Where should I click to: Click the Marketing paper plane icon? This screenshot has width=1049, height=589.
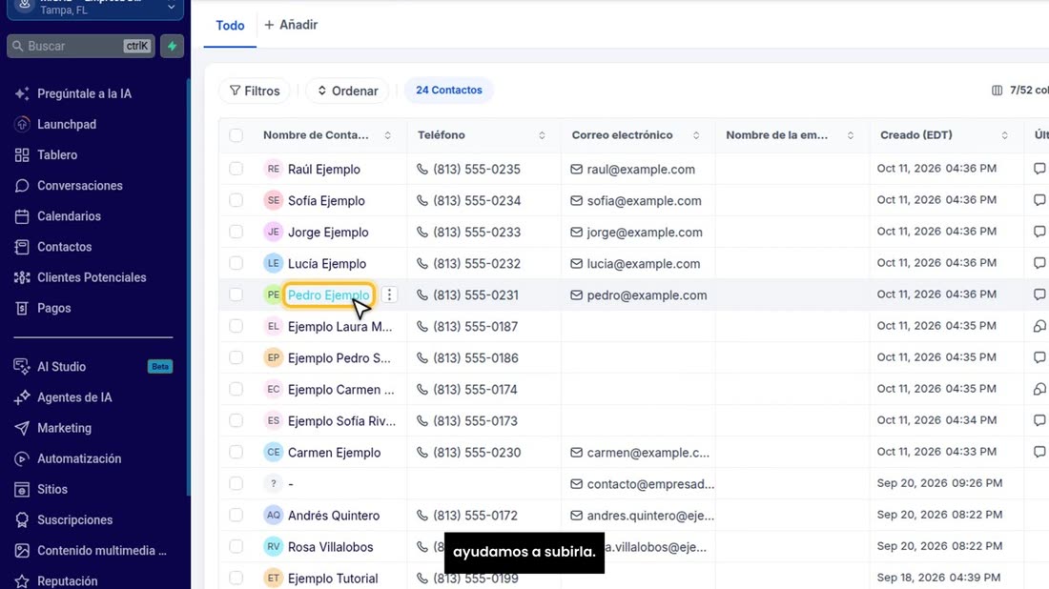22,428
